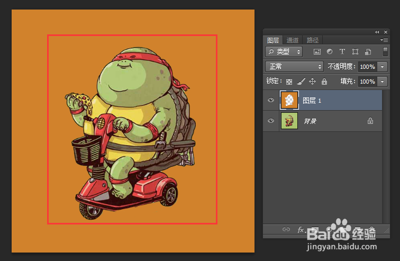The height and width of the screenshot is (261, 400).
Task: Select the 图层 1 layer thumbnail
Action: (x=289, y=100)
